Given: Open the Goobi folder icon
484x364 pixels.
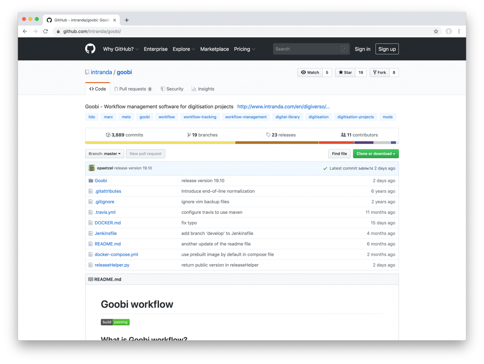Looking at the screenshot, I should pos(91,180).
